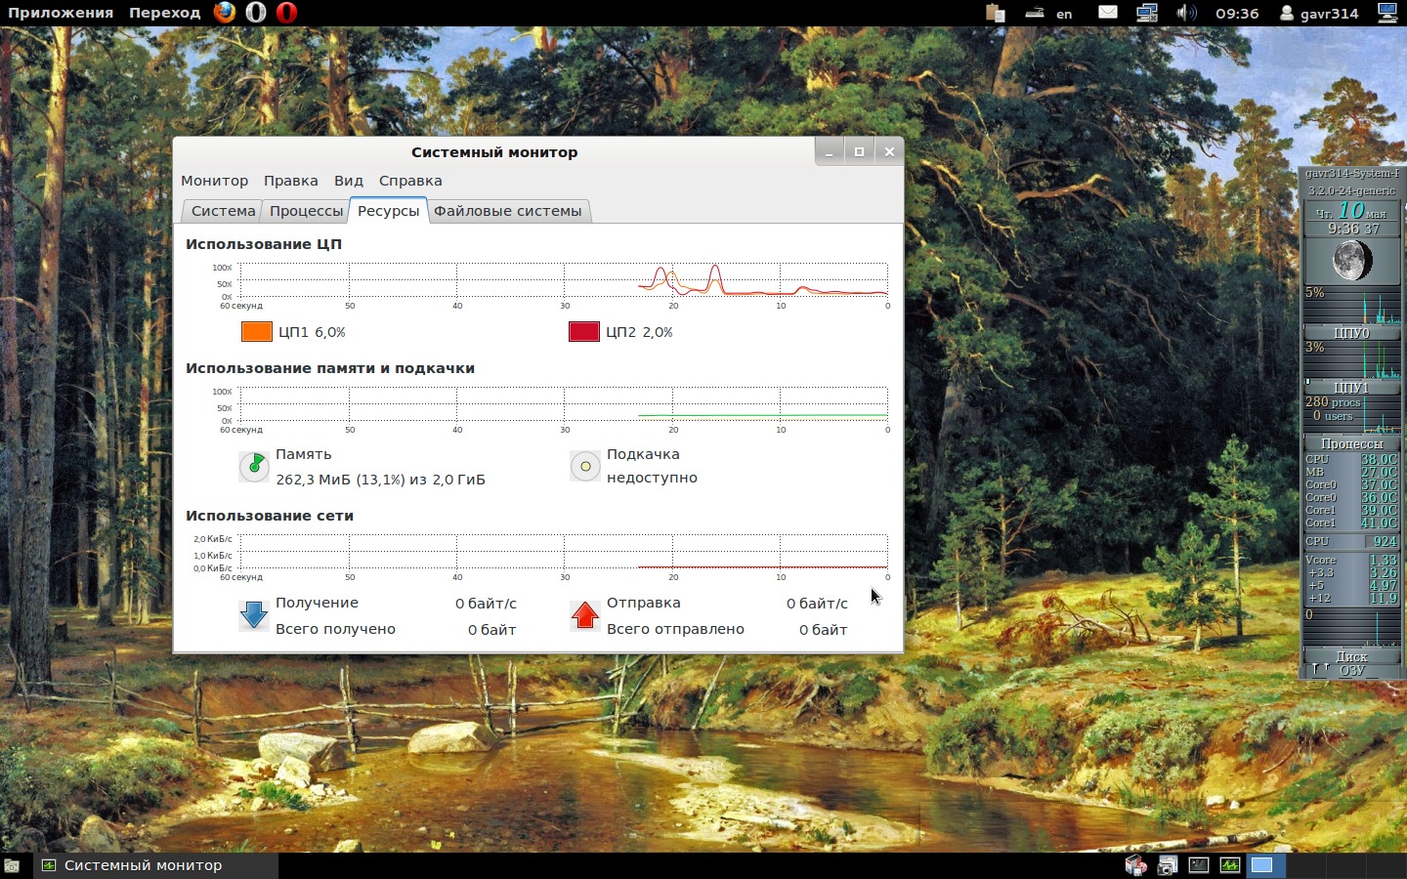Click the white circular launcher beside Firefox
Image resolution: width=1407 pixels, height=879 pixels.
[256, 13]
